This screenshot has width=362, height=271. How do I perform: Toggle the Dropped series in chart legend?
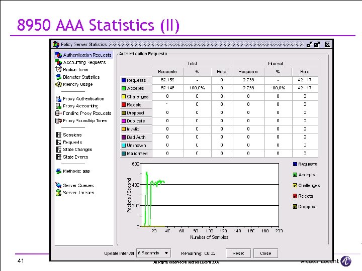pyautogui.click(x=295, y=206)
